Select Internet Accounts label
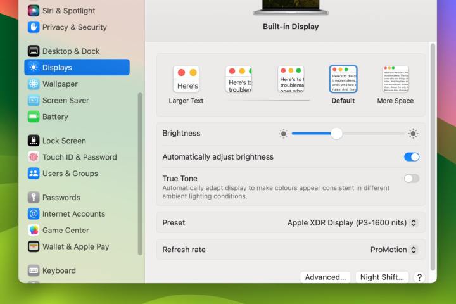The width and height of the screenshot is (456, 304). coord(74,214)
